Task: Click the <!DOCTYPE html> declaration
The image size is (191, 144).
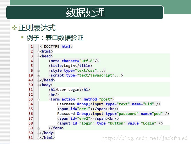Action: pyautogui.click(x=56, y=47)
